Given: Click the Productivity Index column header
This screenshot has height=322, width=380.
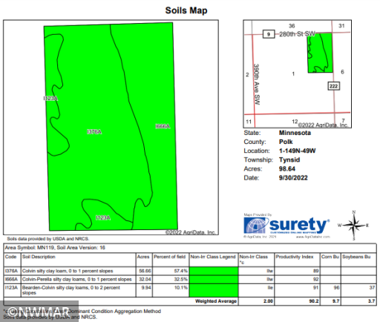Looking at the screenshot, I should 295,257.
